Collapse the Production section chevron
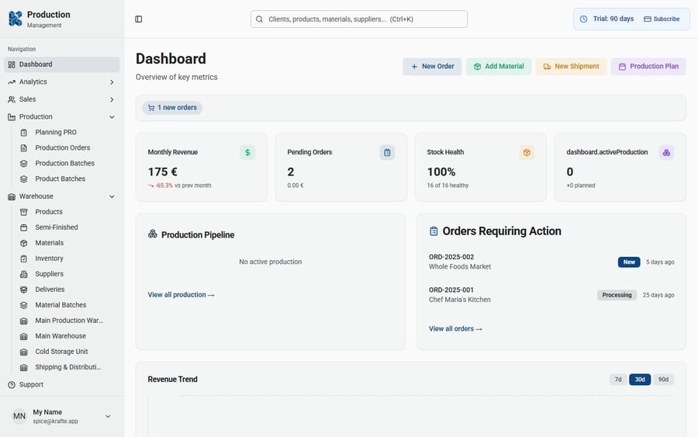Viewport: 698px width, 437px height. point(112,116)
